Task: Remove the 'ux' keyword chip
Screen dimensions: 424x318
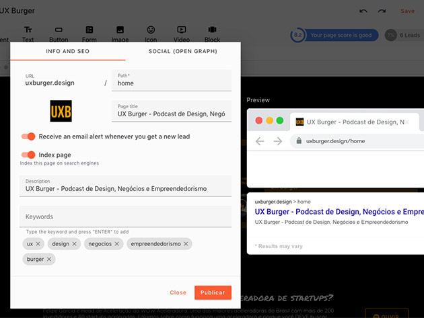Action: tap(38, 243)
